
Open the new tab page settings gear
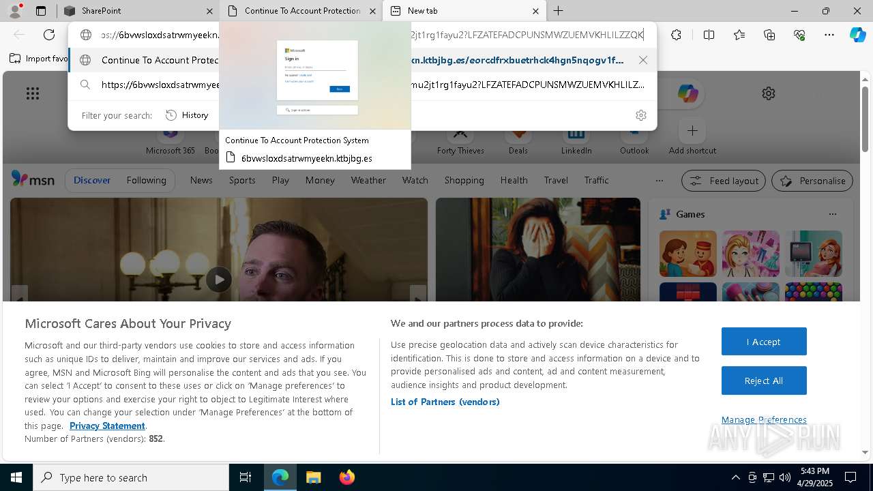(769, 93)
